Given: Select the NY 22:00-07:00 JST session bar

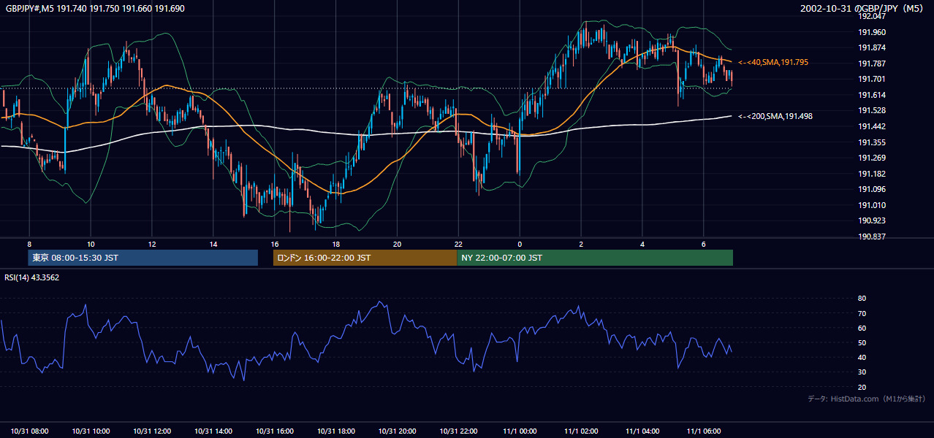Looking at the screenshot, I should (595, 258).
